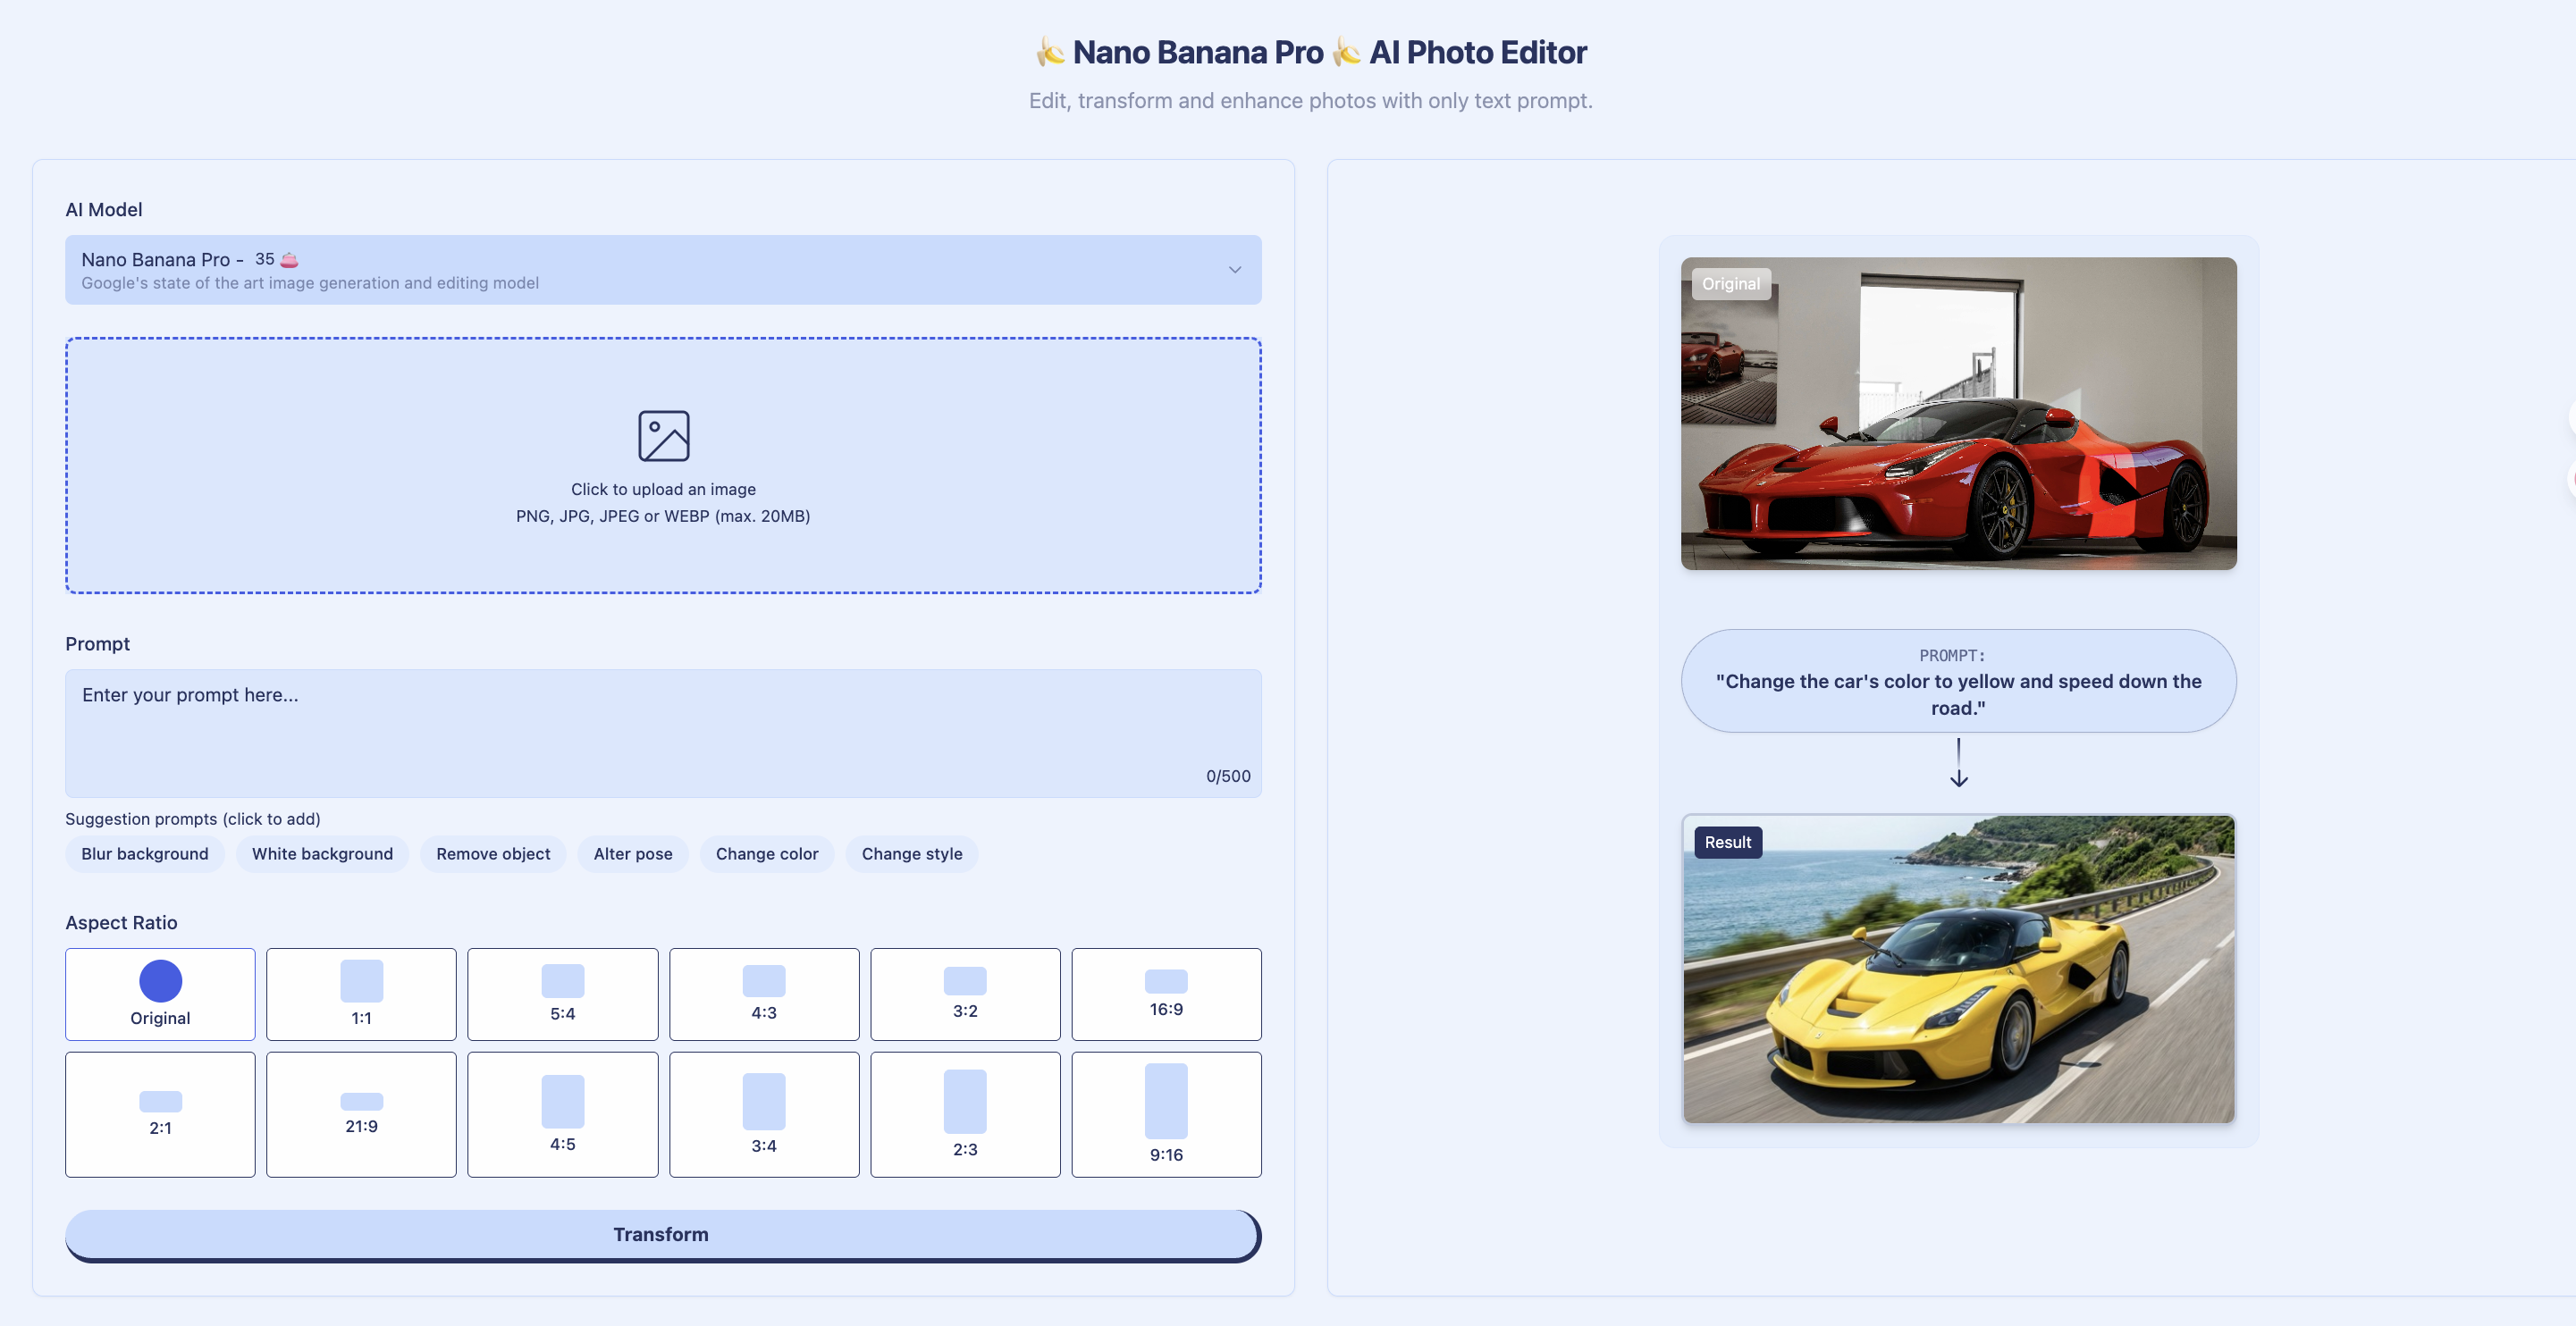Click the image upload icon
The image size is (2576, 1326).
click(663, 436)
